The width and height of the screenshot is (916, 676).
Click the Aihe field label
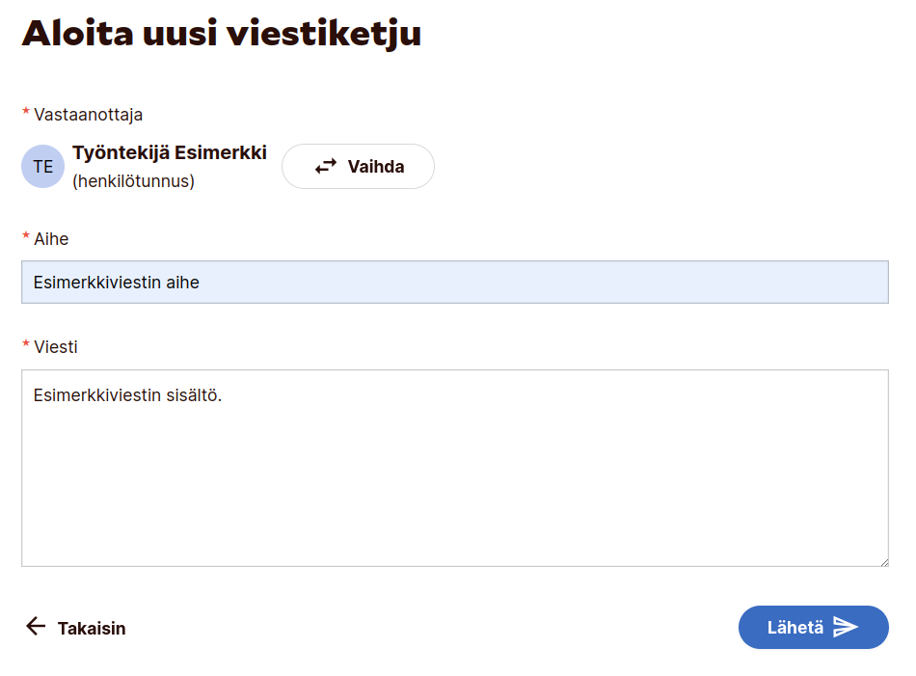click(51, 239)
